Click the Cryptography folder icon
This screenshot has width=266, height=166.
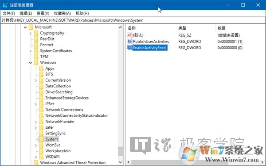[36, 33]
